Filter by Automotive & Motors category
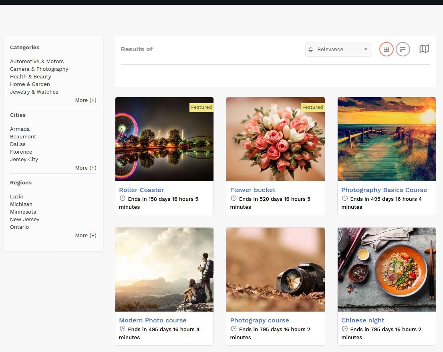 tap(37, 62)
